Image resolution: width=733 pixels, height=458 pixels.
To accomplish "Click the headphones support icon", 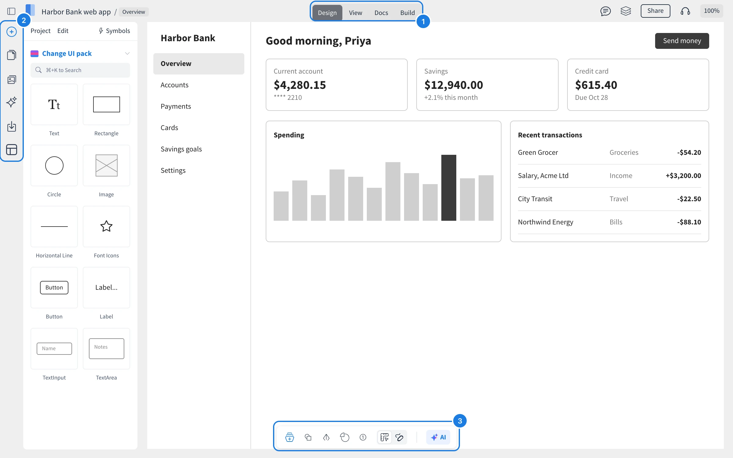I will pyautogui.click(x=685, y=11).
